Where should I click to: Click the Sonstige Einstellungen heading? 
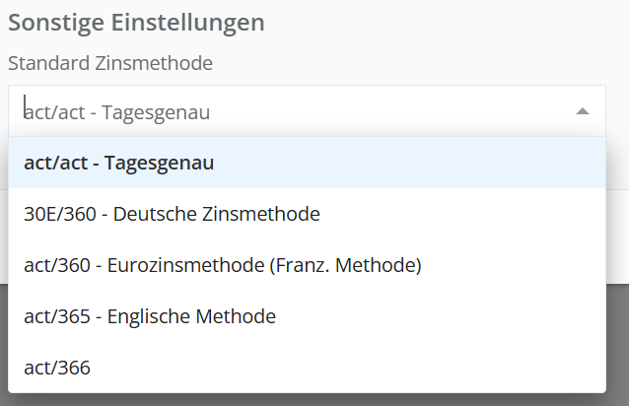(136, 23)
